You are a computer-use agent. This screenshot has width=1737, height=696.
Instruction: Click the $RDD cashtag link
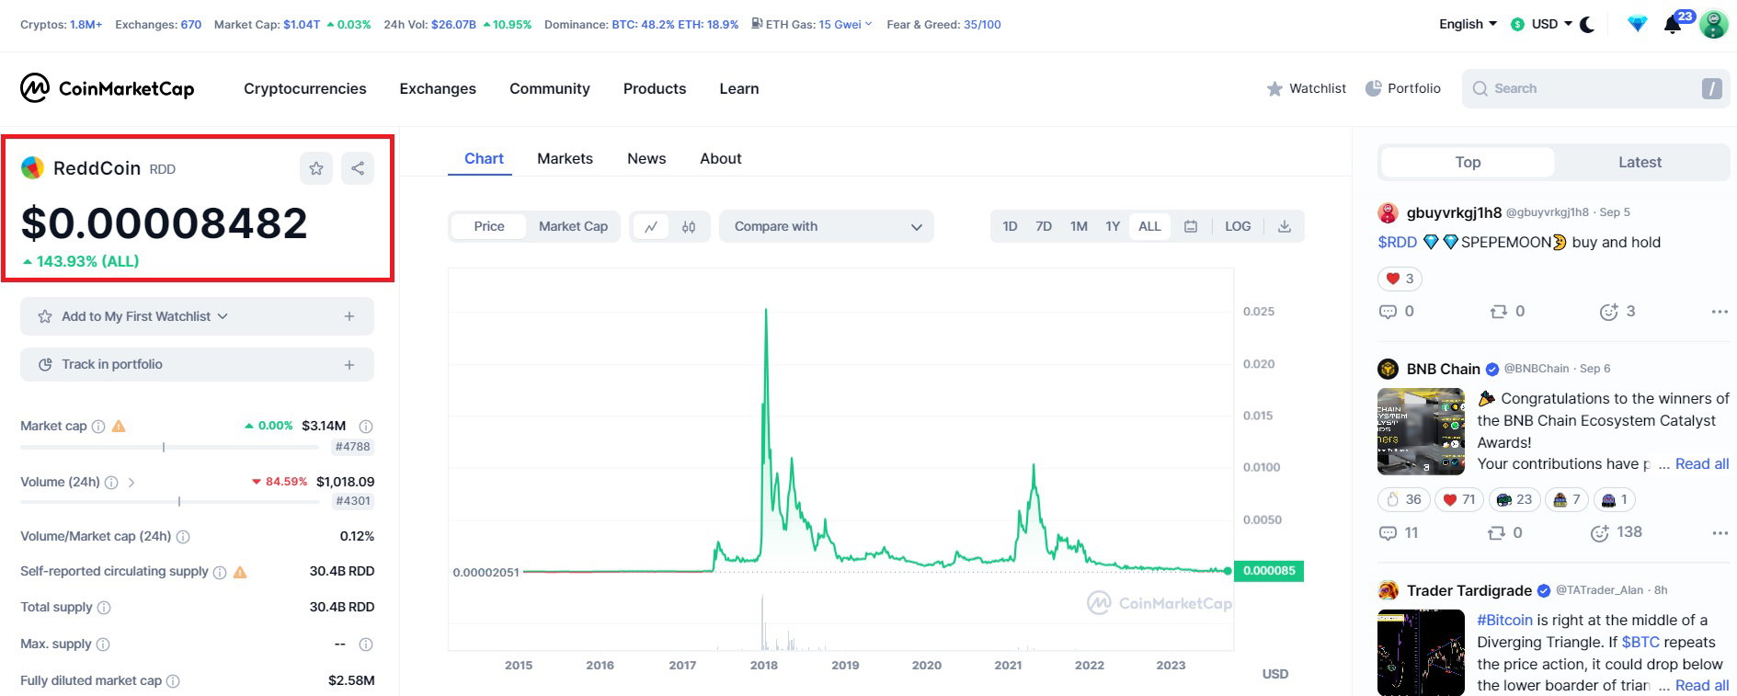(x=1397, y=243)
